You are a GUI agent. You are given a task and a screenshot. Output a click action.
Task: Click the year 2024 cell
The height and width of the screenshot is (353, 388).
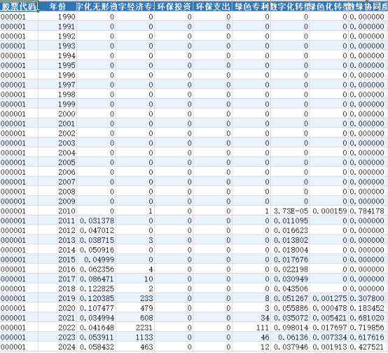tap(57, 347)
